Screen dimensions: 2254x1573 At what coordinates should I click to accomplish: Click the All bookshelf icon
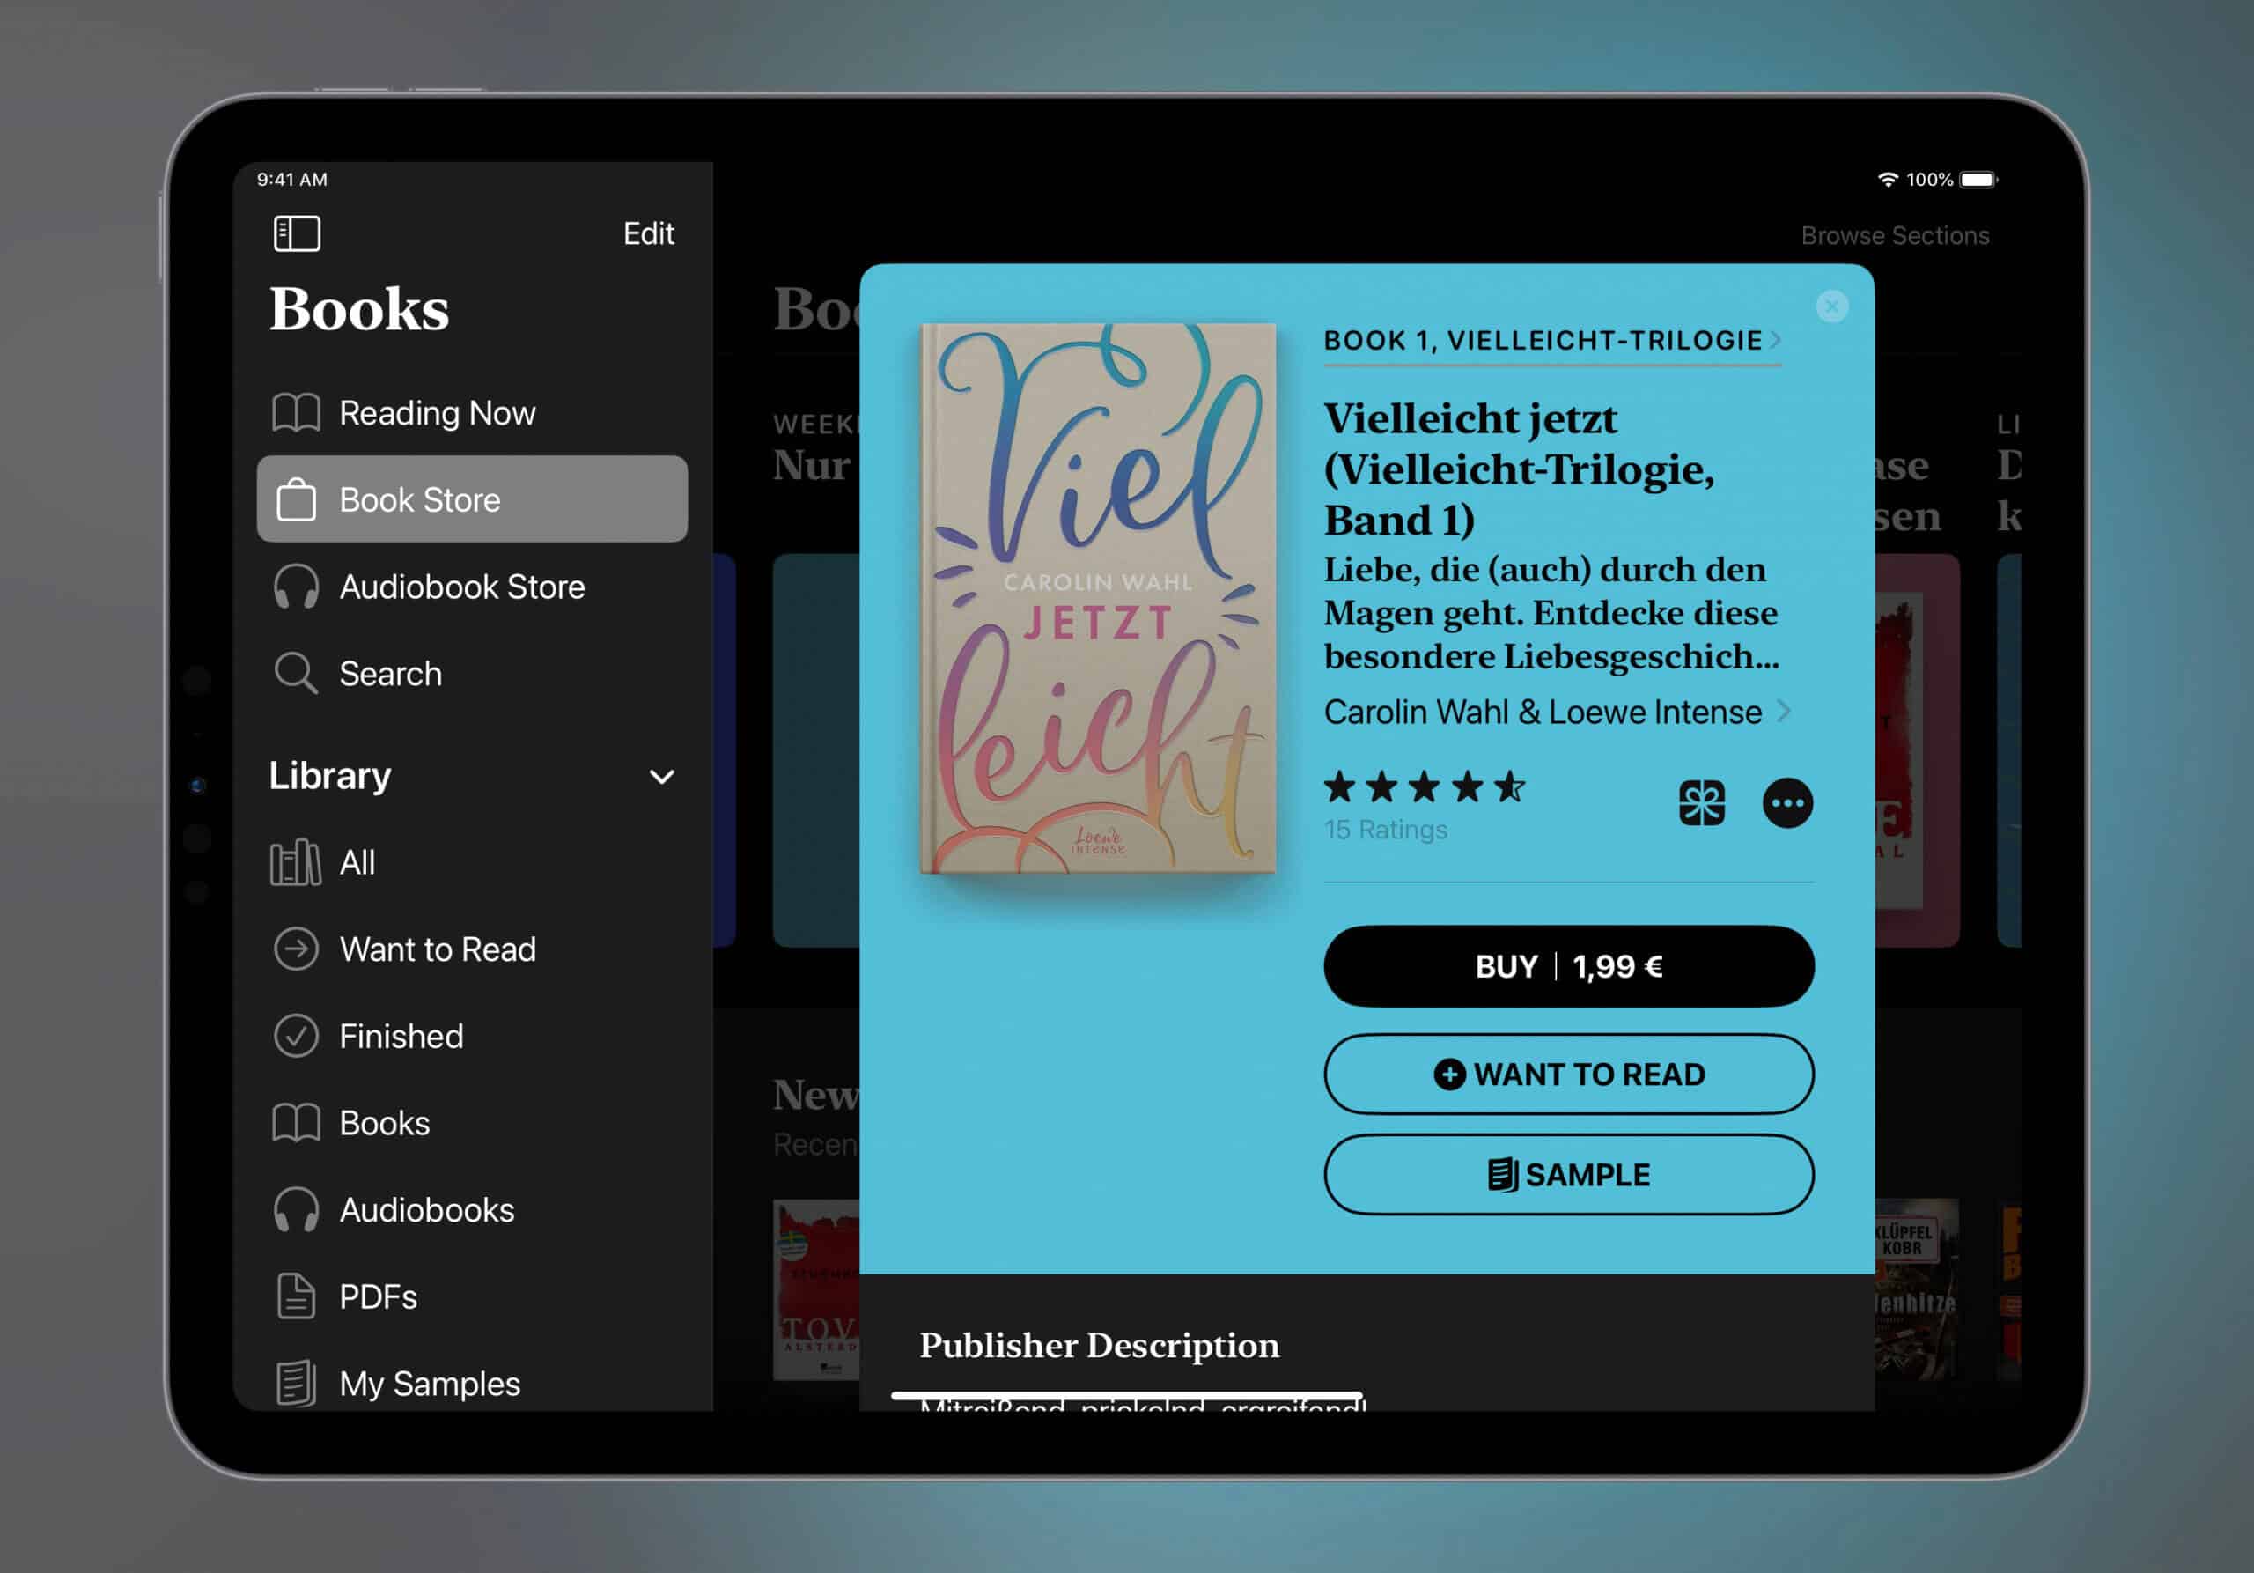(x=296, y=862)
